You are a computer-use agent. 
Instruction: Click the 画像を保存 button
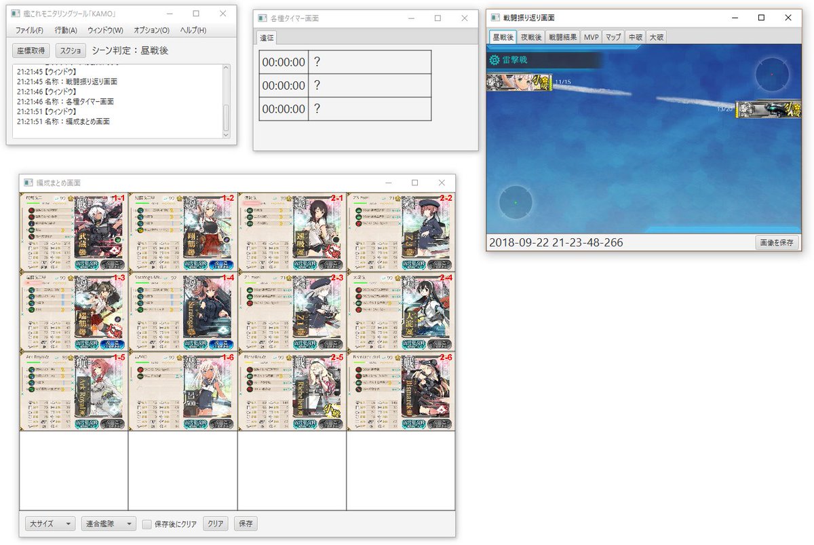click(777, 242)
